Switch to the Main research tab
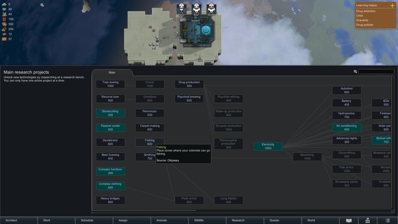The image size is (398, 224). [112, 72]
